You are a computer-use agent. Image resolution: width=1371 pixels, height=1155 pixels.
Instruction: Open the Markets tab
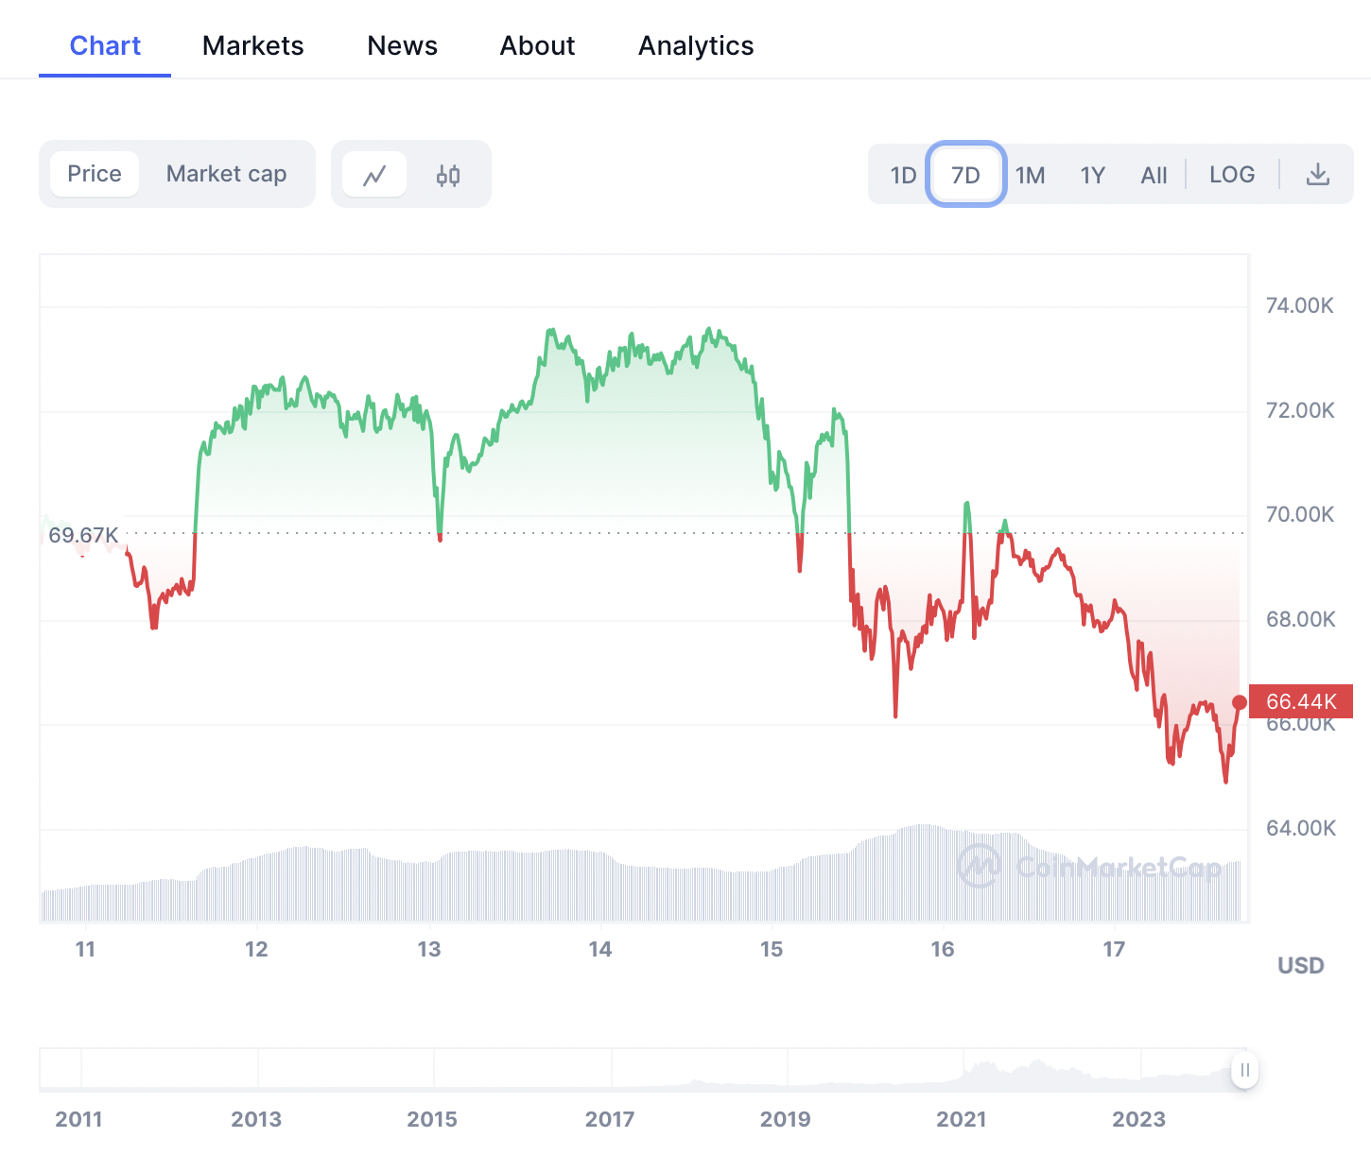point(252,45)
